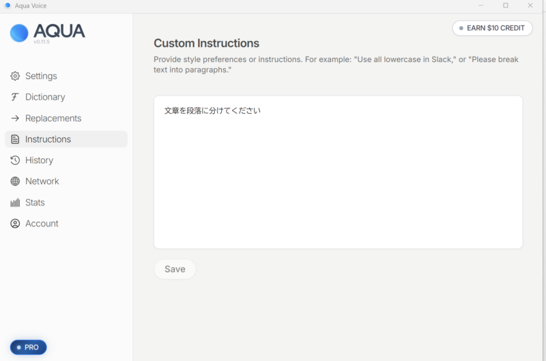Click the History clock icon
The width and height of the screenshot is (546, 361).
pyautogui.click(x=15, y=160)
